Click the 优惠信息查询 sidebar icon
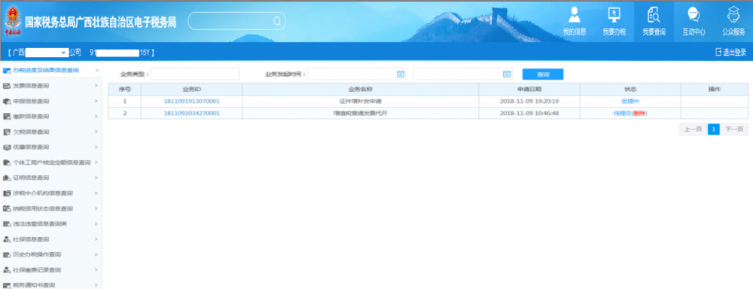 (x=7, y=148)
